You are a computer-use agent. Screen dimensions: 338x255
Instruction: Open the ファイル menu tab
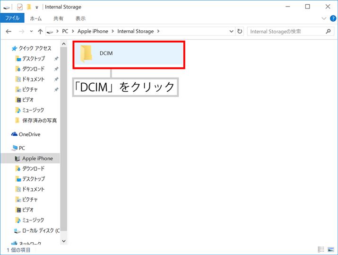12,18
